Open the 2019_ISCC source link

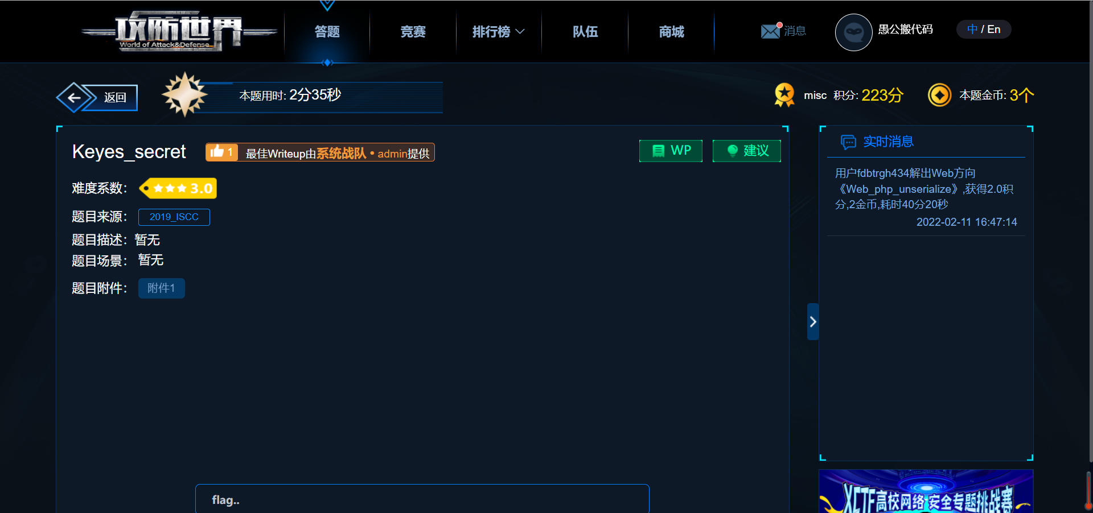(x=174, y=217)
